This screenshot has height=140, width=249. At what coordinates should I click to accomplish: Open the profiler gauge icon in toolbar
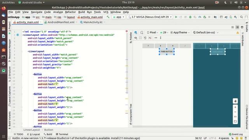200,17
